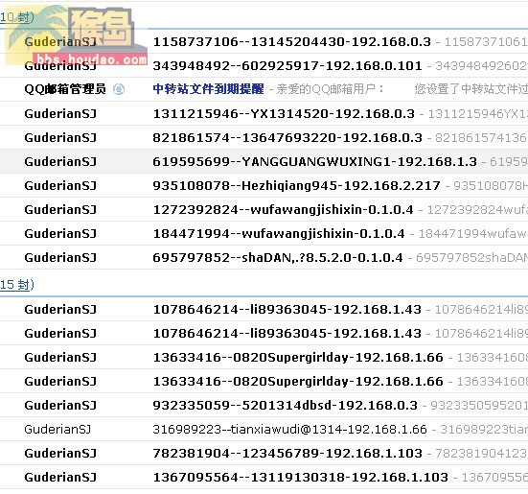Open the 15 封 group link
This screenshot has width=528, height=494.
tap(17, 285)
